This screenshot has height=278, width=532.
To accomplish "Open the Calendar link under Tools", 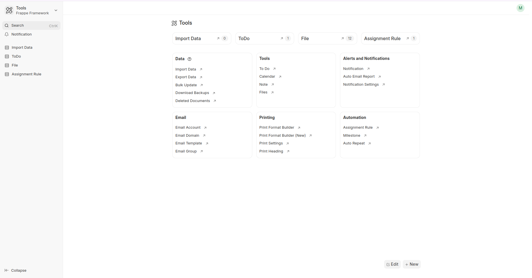I will click(x=267, y=77).
